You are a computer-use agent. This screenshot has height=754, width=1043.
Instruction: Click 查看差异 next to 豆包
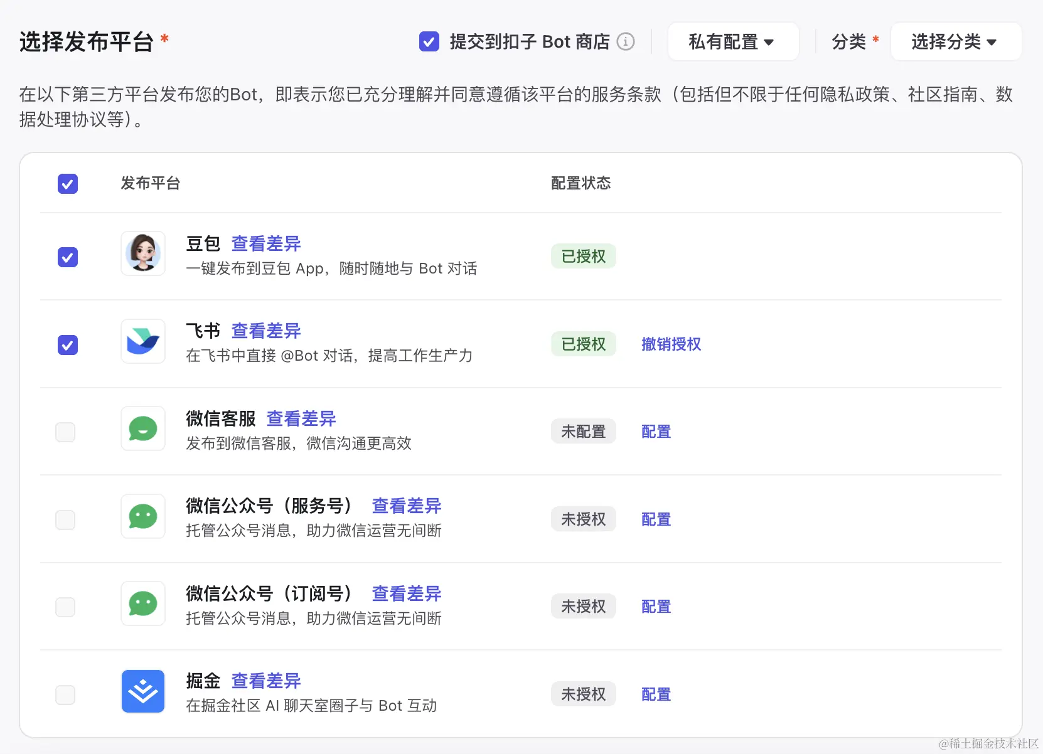pos(265,244)
